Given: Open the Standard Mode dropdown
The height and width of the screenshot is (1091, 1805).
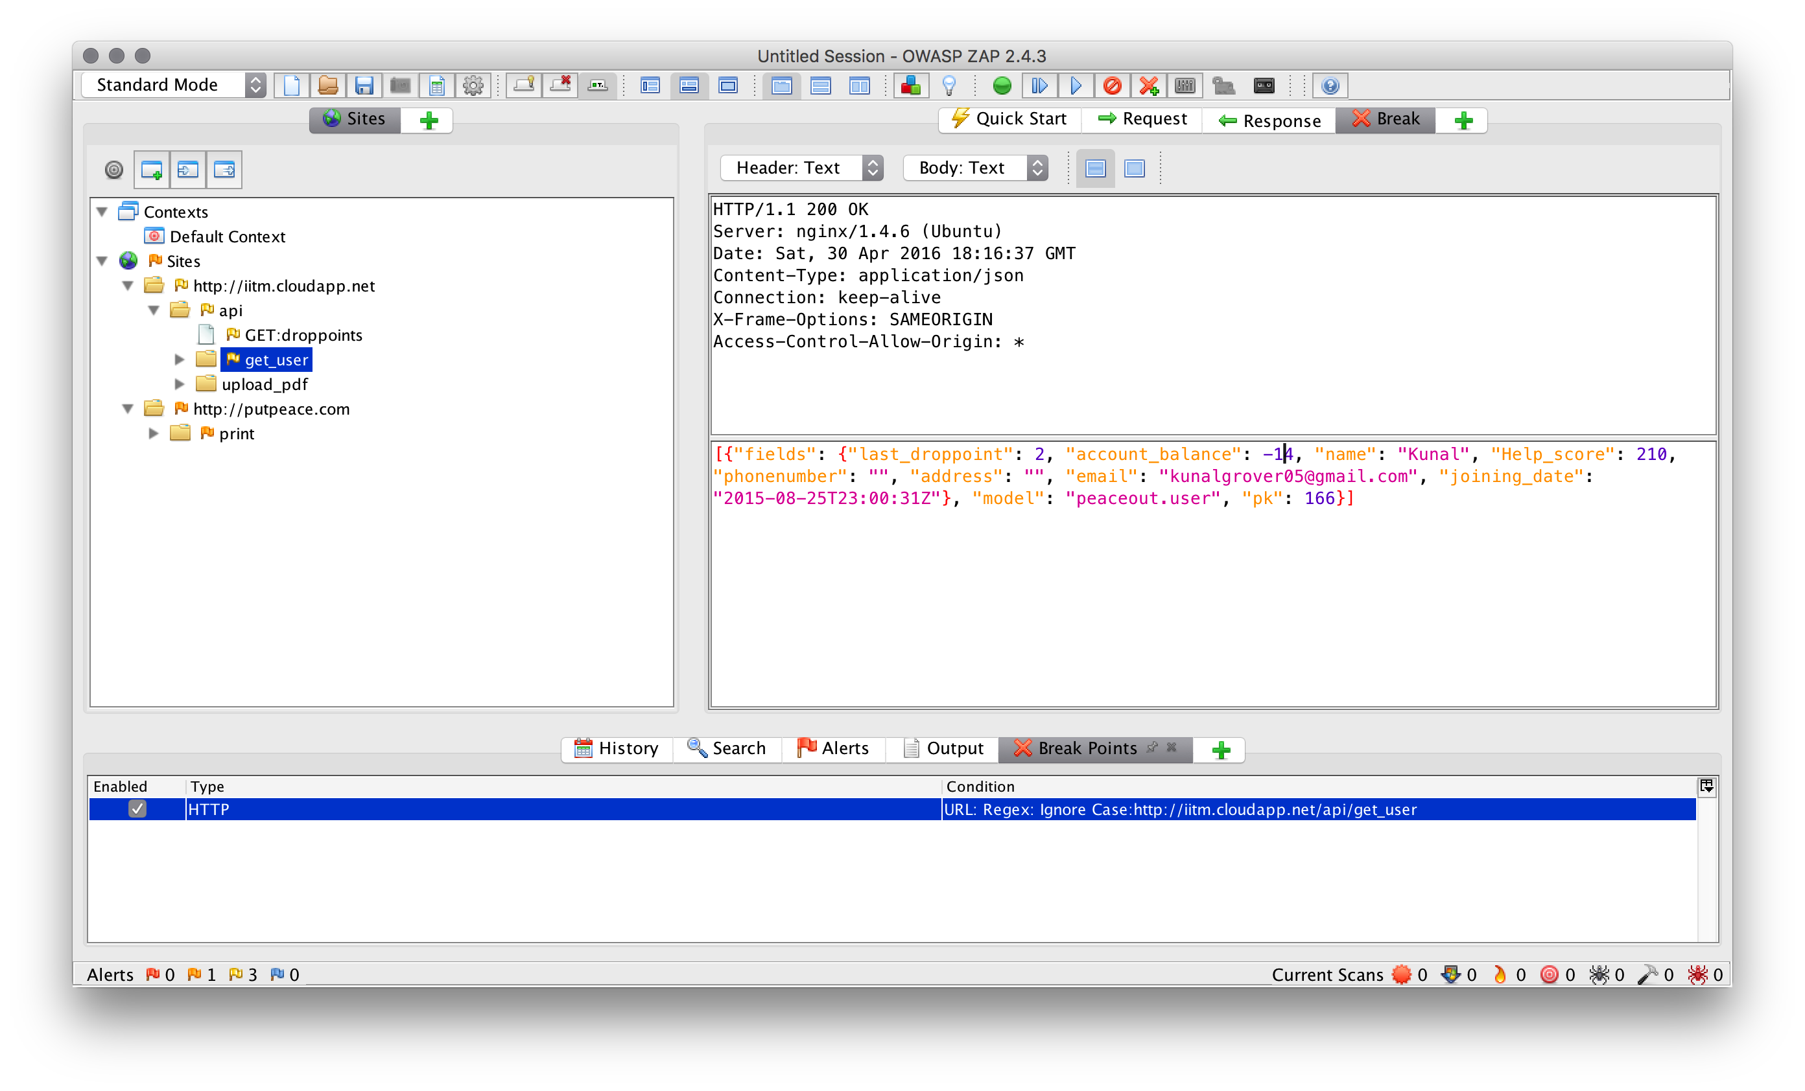Looking at the screenshot, I should click(x=174, y=85).
